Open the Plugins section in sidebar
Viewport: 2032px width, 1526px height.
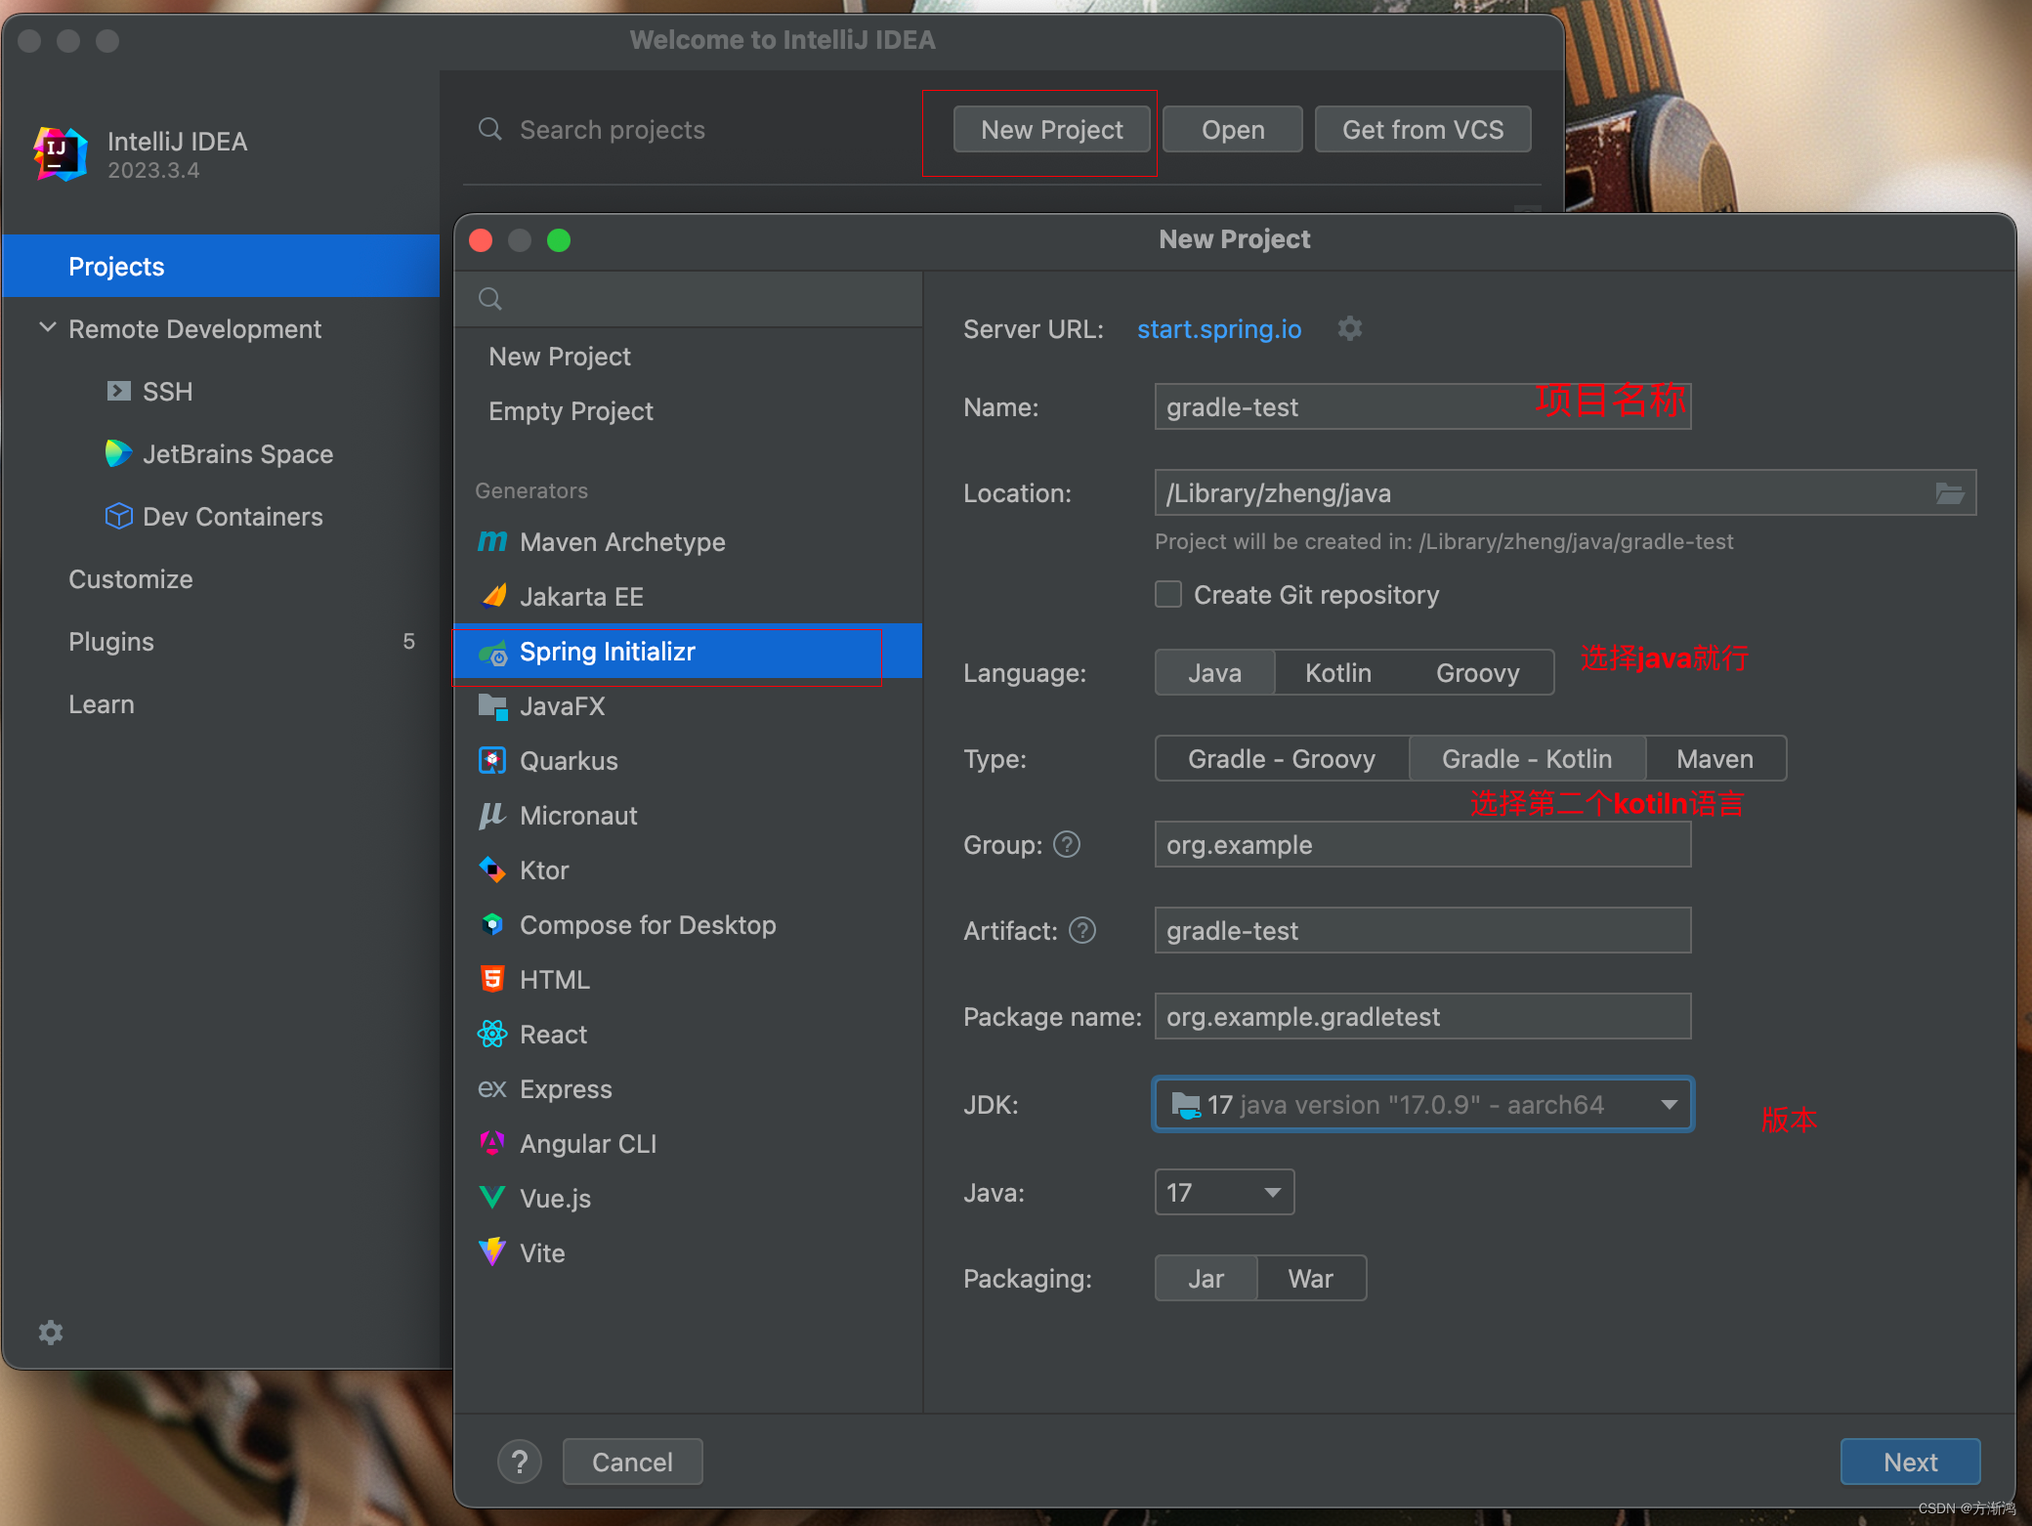[111, 642]
